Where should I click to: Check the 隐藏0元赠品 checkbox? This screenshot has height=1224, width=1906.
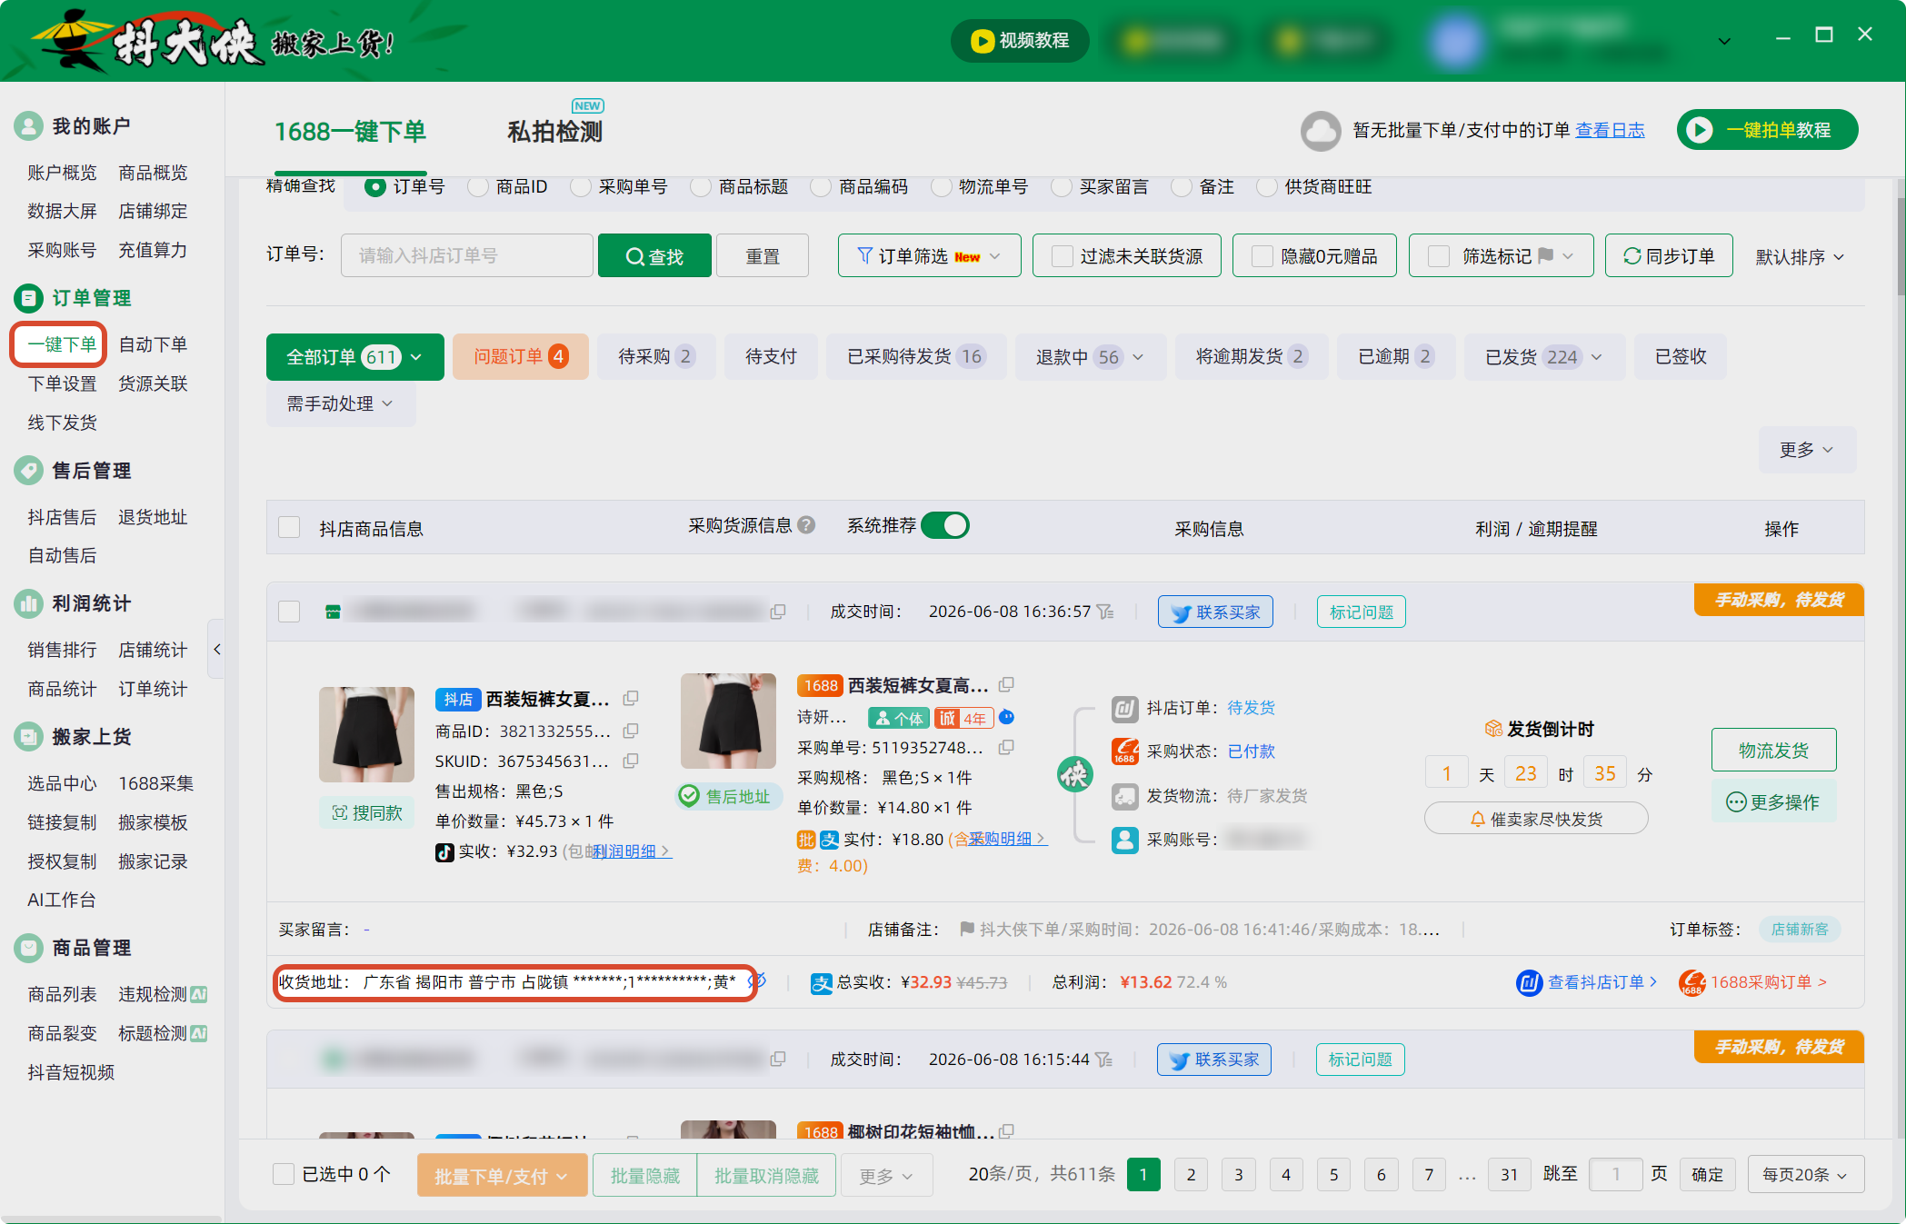tap(1262, 256)
